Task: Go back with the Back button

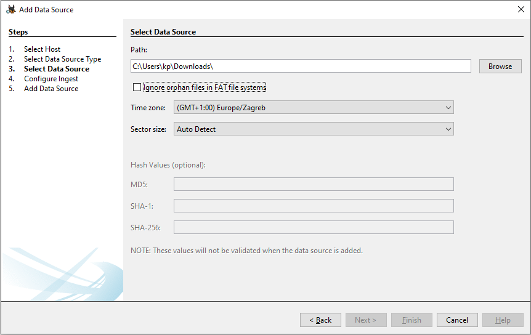Action: (x=320, y=320)
